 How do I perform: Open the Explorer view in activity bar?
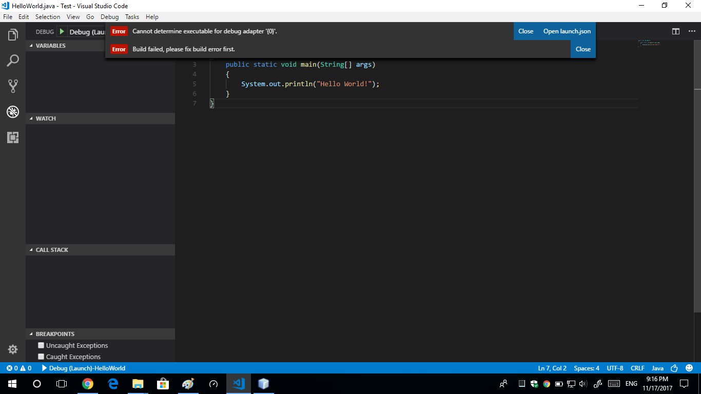point(13,35)
